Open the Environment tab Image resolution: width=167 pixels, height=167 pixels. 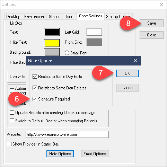(x=34, y=17)
